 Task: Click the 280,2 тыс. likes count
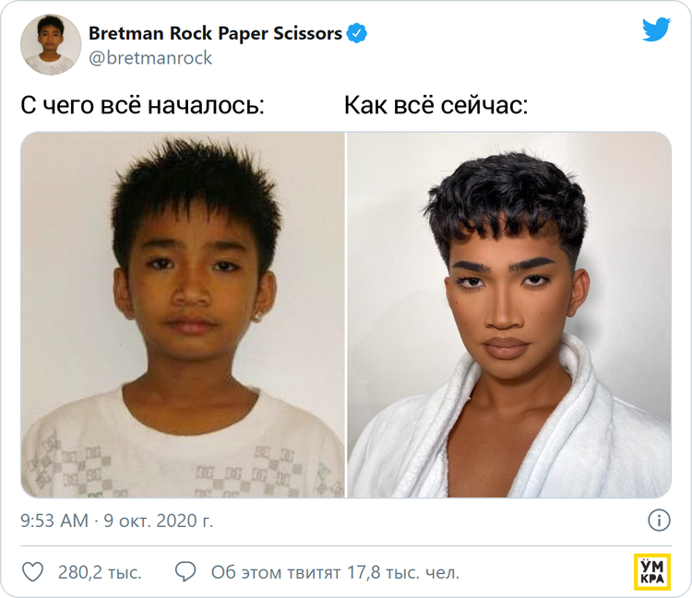(x=100, y=572)
